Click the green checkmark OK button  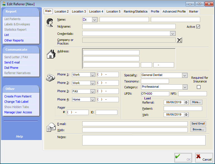click(x=183, y=158)
